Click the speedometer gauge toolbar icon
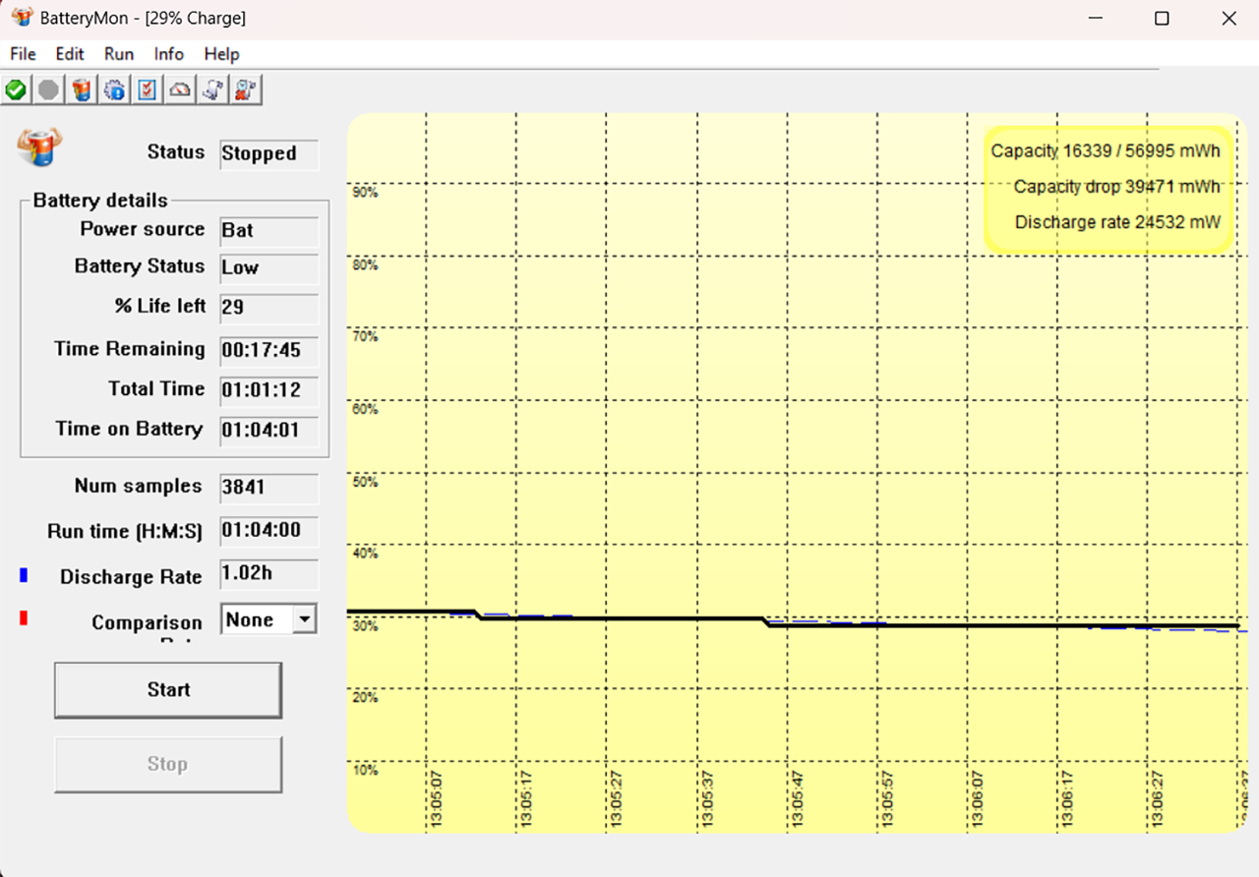1259x877 pixels. coord(179,90)
